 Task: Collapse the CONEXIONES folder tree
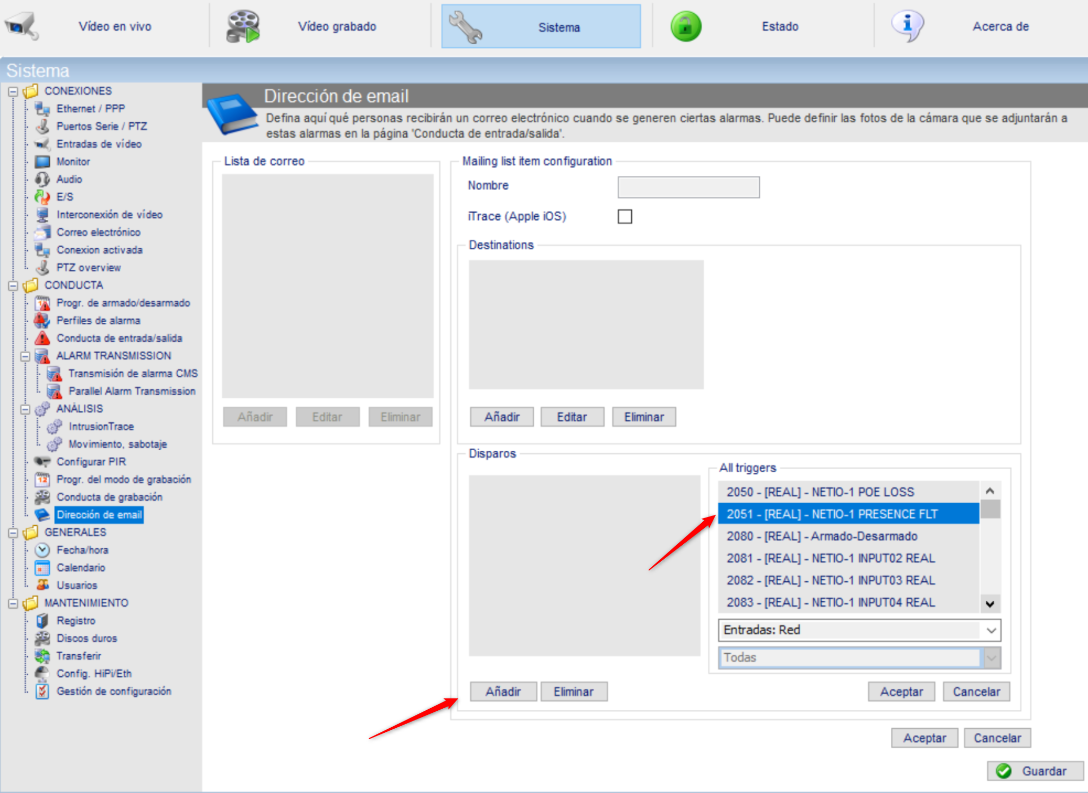[13, 91]
